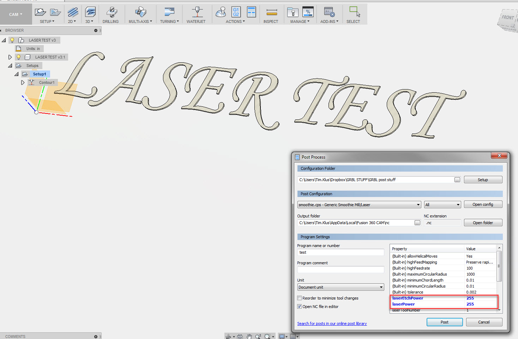Toggle light bulb visibility for LASER TEST v3:1
This screenshot has height=339, width=518.
tap(19, 57)
